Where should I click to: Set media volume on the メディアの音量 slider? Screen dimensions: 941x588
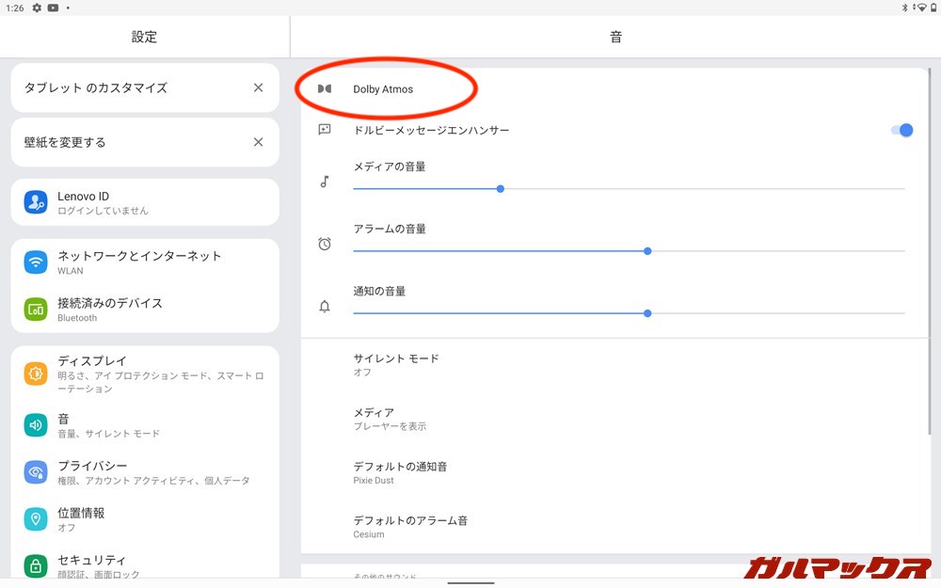(501, 188)
